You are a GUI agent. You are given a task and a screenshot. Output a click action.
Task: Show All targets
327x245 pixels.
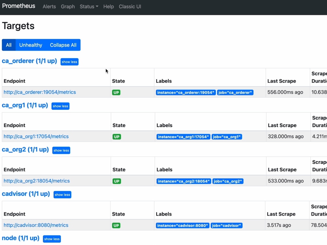point(9,45)
